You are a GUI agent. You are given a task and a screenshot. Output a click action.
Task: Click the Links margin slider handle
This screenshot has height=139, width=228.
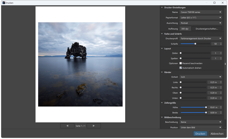pyautogui.click(x=181, y=82)
